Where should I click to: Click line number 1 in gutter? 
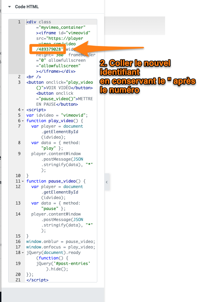click(19, 22)
